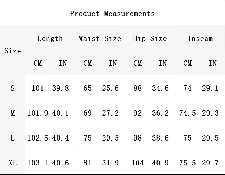
Task: Select the 81 waist size cell
Action: pos(87,163)
